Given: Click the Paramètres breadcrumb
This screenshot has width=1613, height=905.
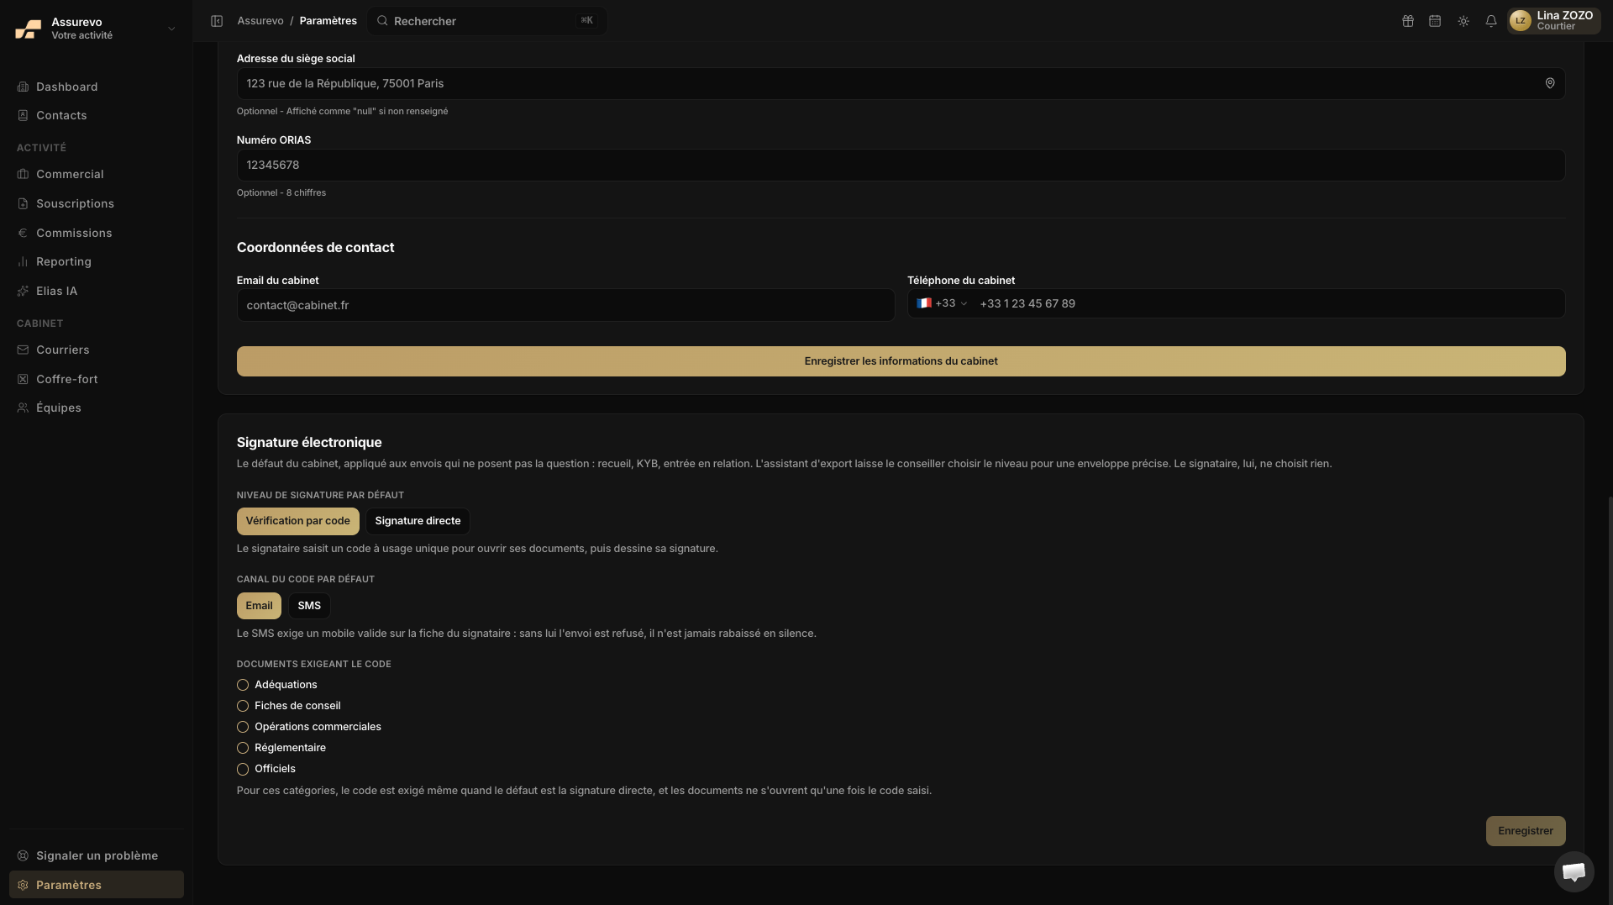Looking at the screenshot, I should (x=328, y=21).
